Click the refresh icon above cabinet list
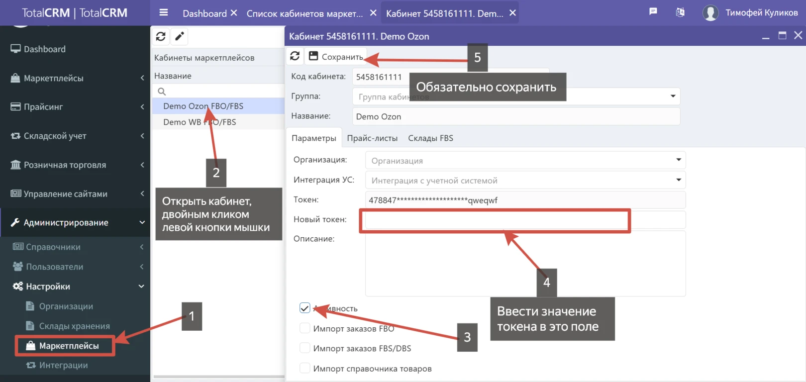This screenshot has height=382, width=806. click(x=161, y=36)
